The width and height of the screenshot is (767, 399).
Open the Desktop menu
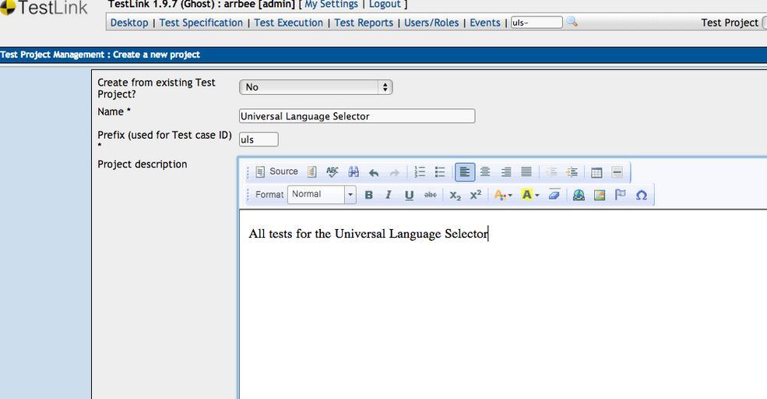129,23
